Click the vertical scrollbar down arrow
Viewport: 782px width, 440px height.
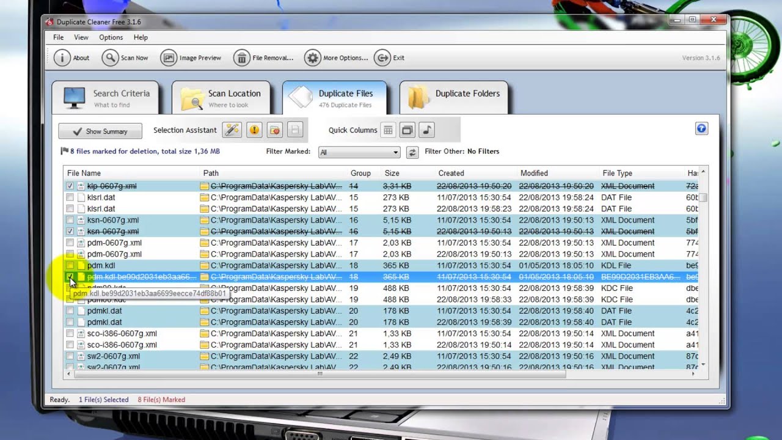point(704,364)
